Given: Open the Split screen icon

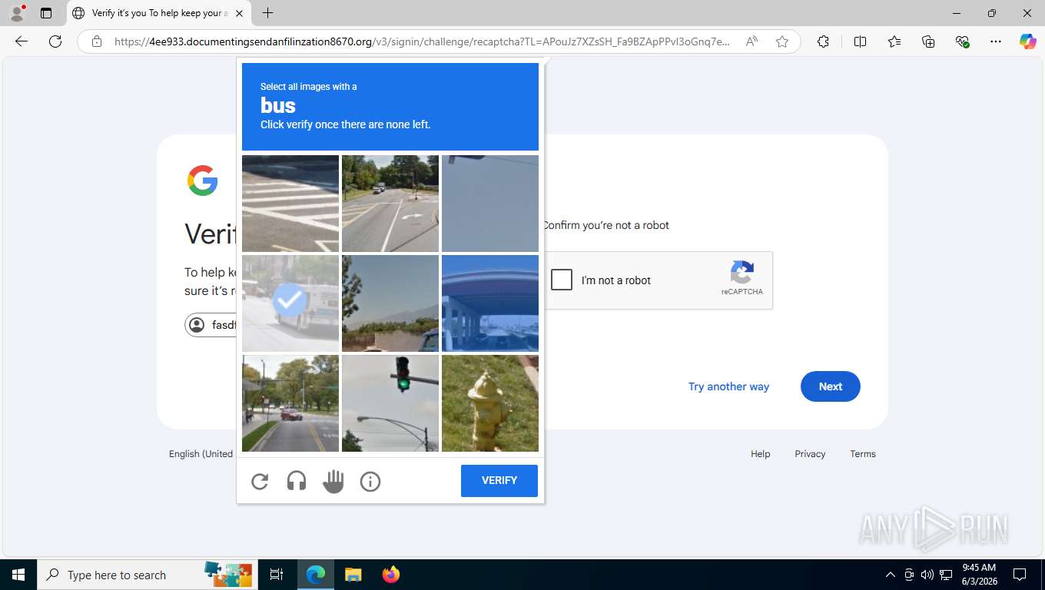Looking at the screenshot, I should coord(860,41).
